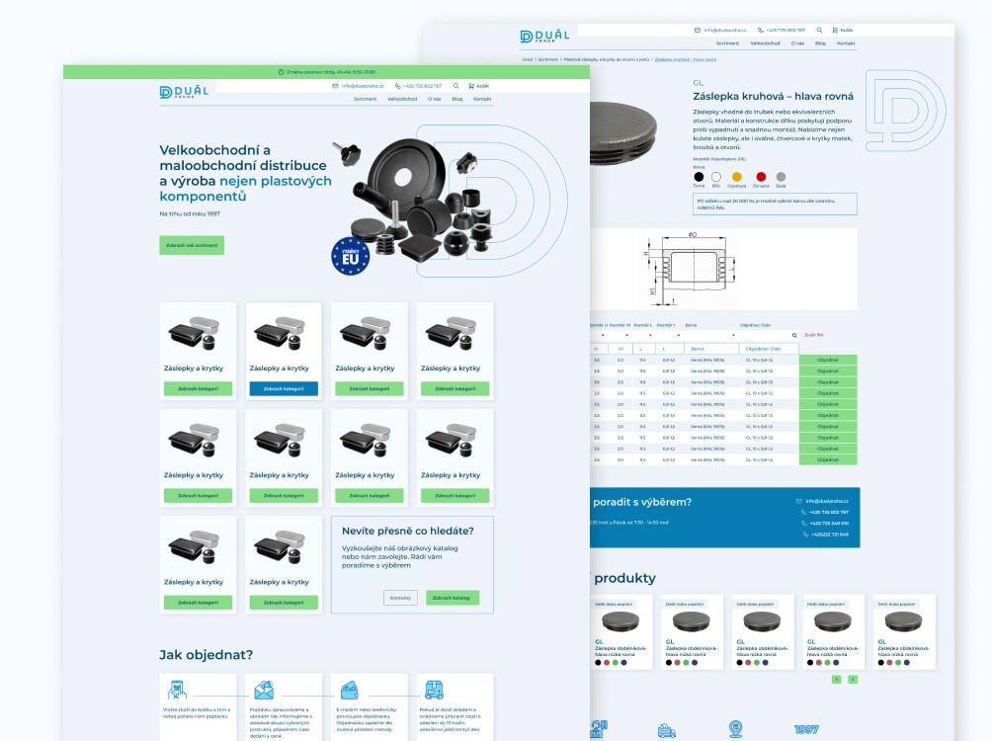Image resolution: width=992 pixels, height=741 pixels.
Task: Open the Košík cart icon on front page
Action: pos(471,86)
